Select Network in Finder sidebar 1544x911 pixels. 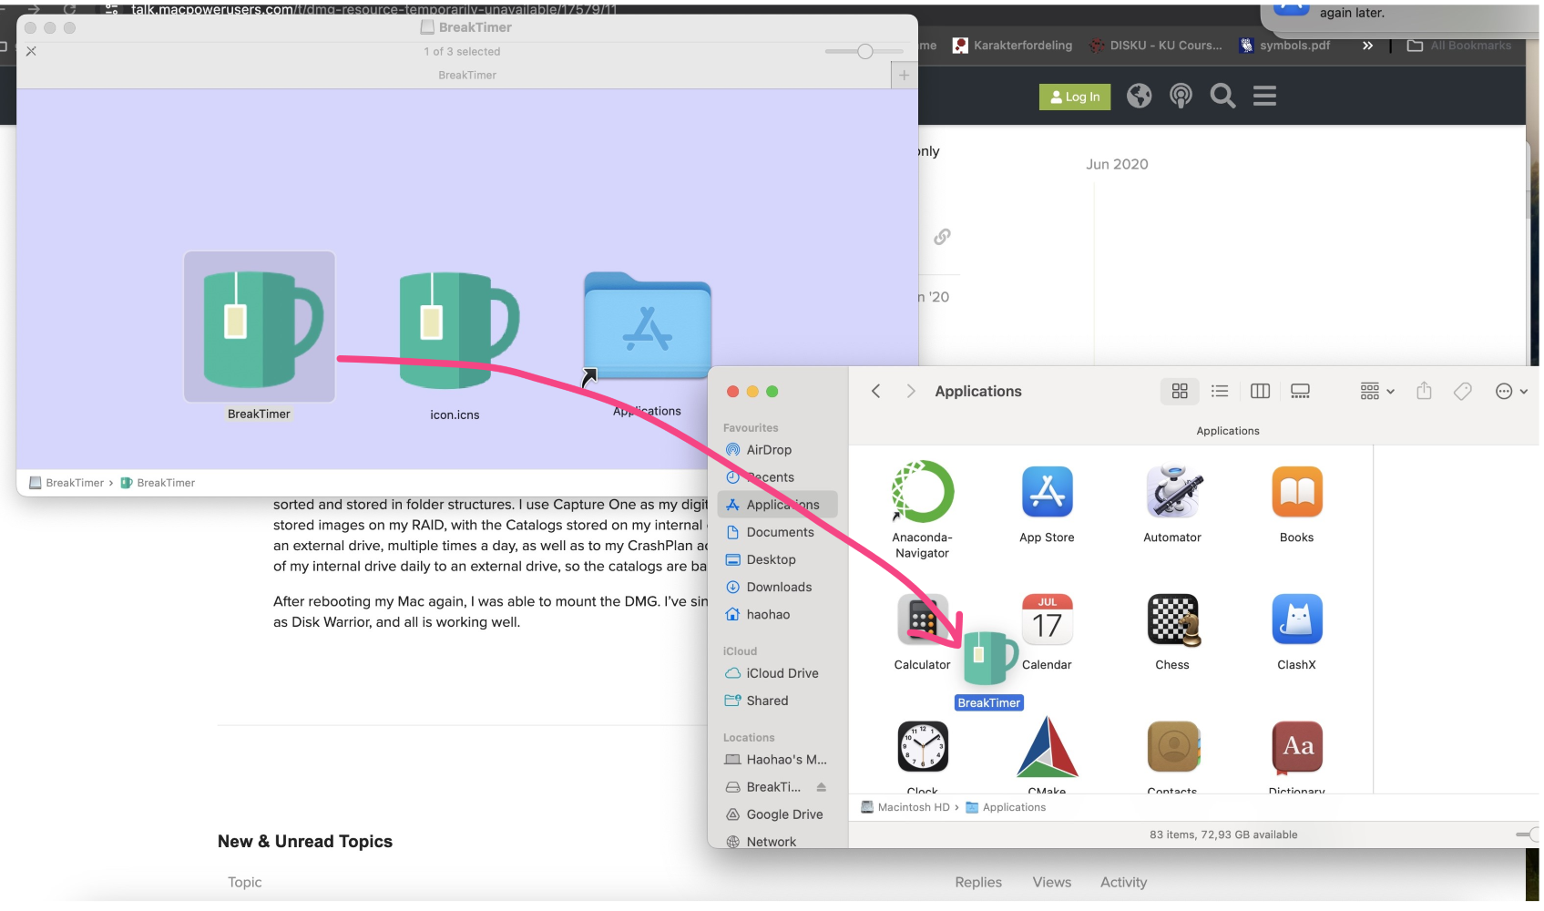(x=777, y=842)
